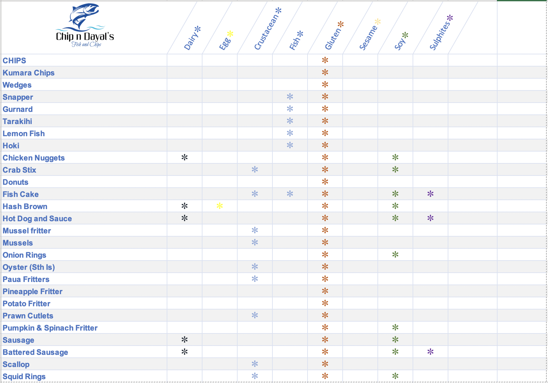This screenshot has height=383, width=548.
Task: Select the orange Gluten asterisk for Donuts
Action: tap(325, 182)
